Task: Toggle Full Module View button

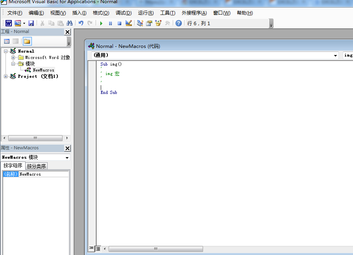Action: click(98, 248)
